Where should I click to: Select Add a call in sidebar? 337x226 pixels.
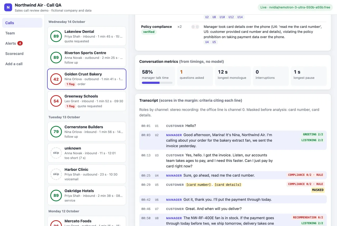point(22,64)
